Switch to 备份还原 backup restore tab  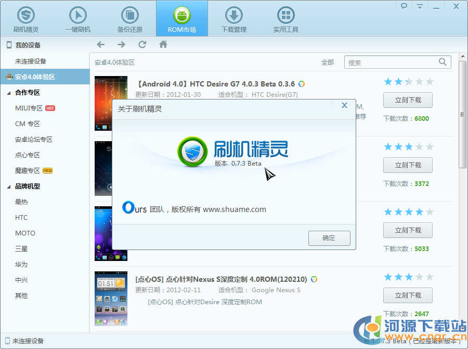coord(130,19)
